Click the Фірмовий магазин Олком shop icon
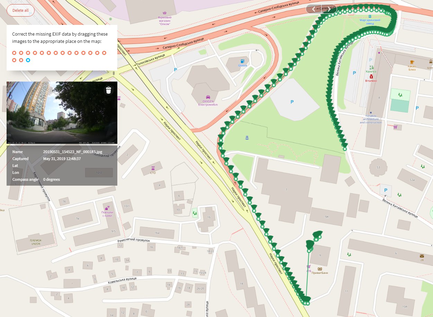The width and height of the screenshot is (433, 317). pyautogui.click(x=164, y=13)
